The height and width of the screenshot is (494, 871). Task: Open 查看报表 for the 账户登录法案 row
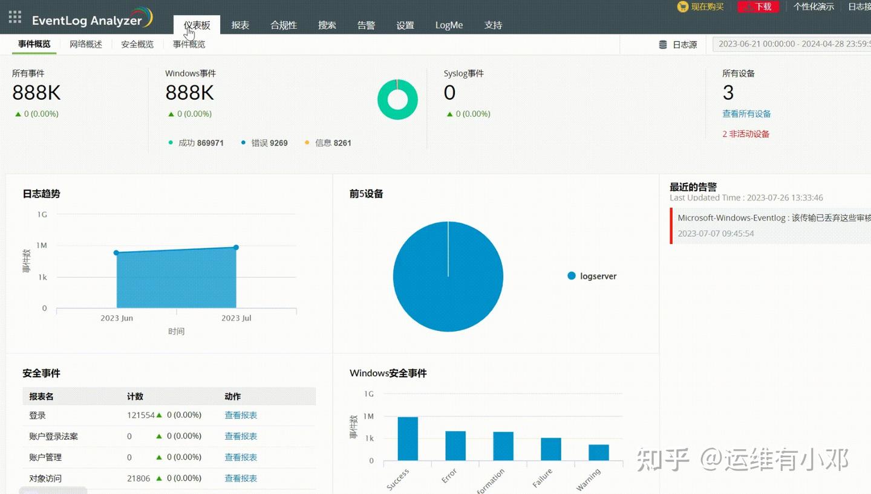click(x=241, y=436)
